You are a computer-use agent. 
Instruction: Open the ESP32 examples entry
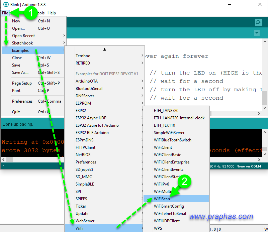pos(104,110)
